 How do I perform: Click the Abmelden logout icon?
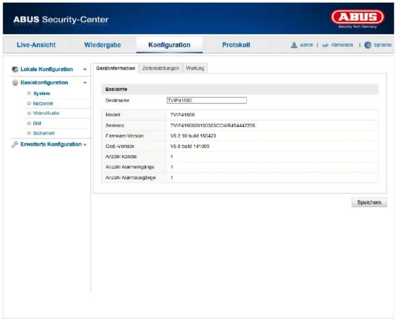click(325, 45)
